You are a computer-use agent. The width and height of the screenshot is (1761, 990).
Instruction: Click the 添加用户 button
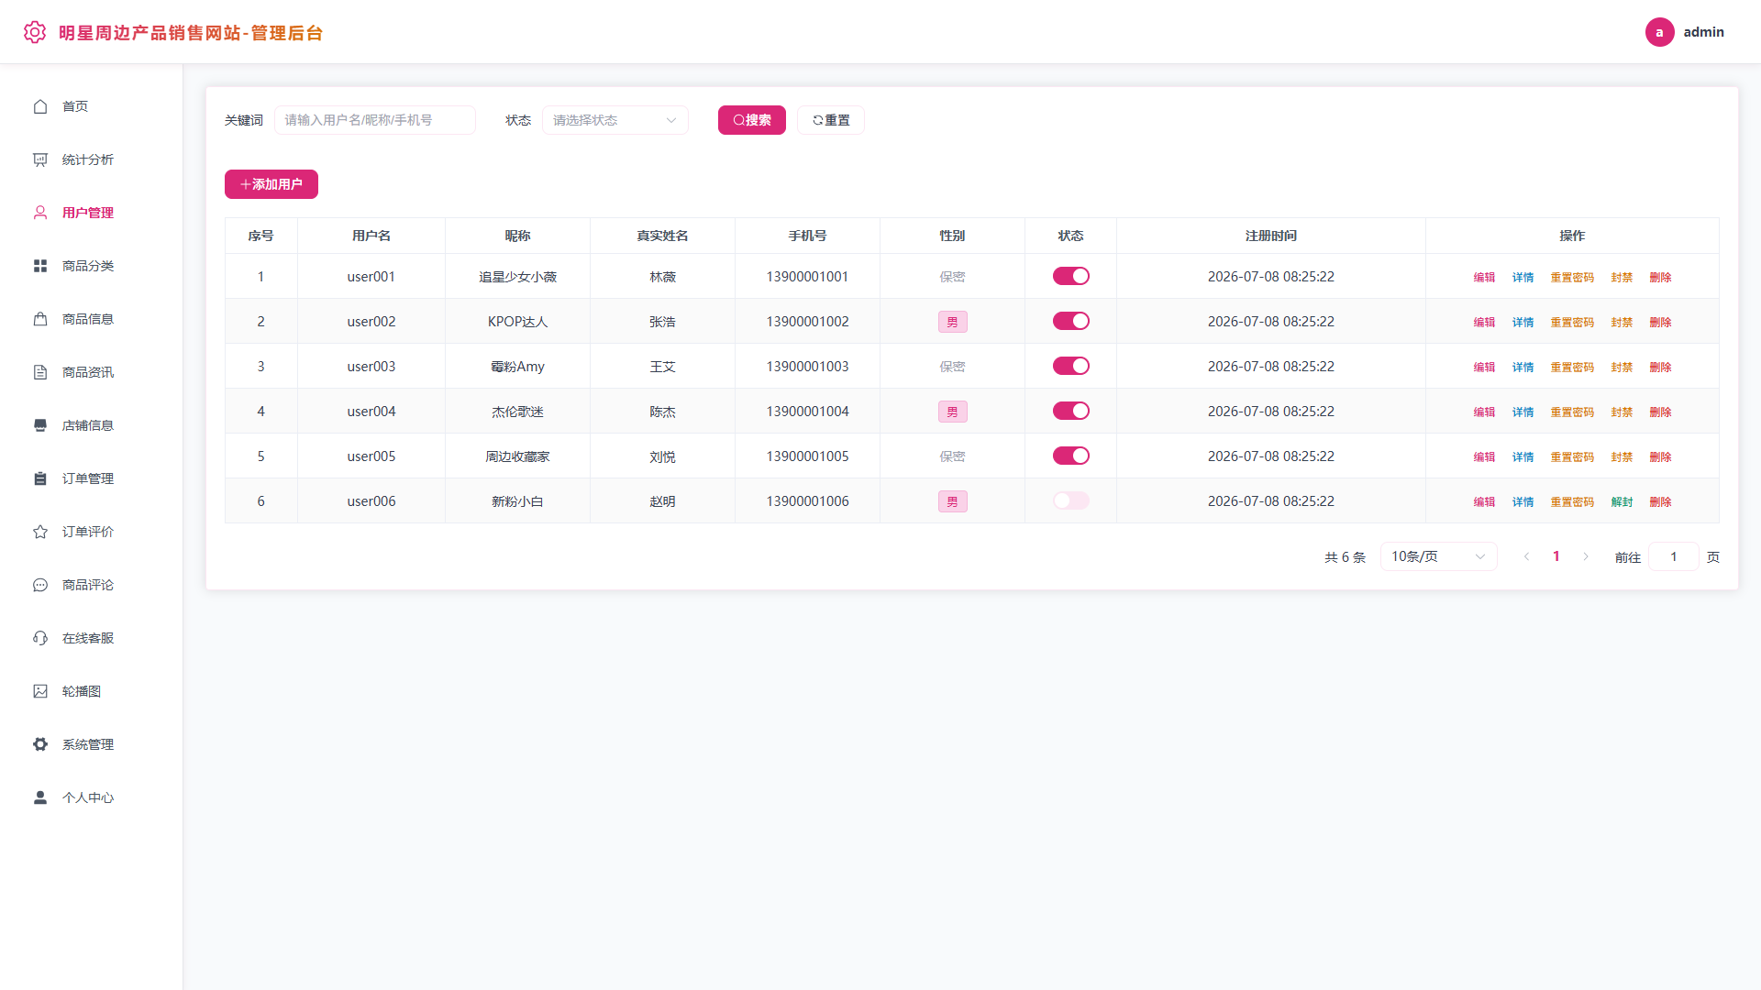[271, 184]
